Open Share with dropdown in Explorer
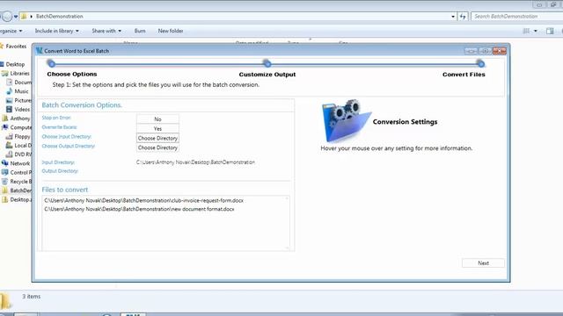 (106, 31)
